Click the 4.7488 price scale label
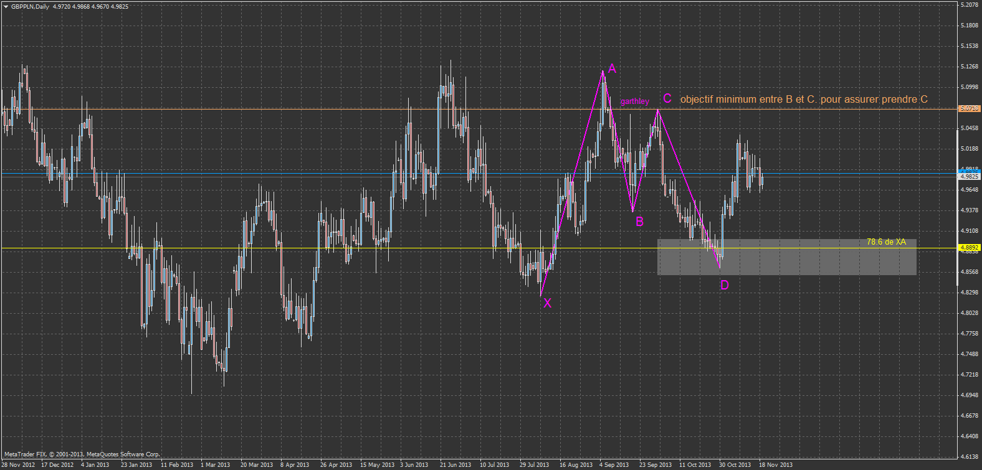 [969, 354]
